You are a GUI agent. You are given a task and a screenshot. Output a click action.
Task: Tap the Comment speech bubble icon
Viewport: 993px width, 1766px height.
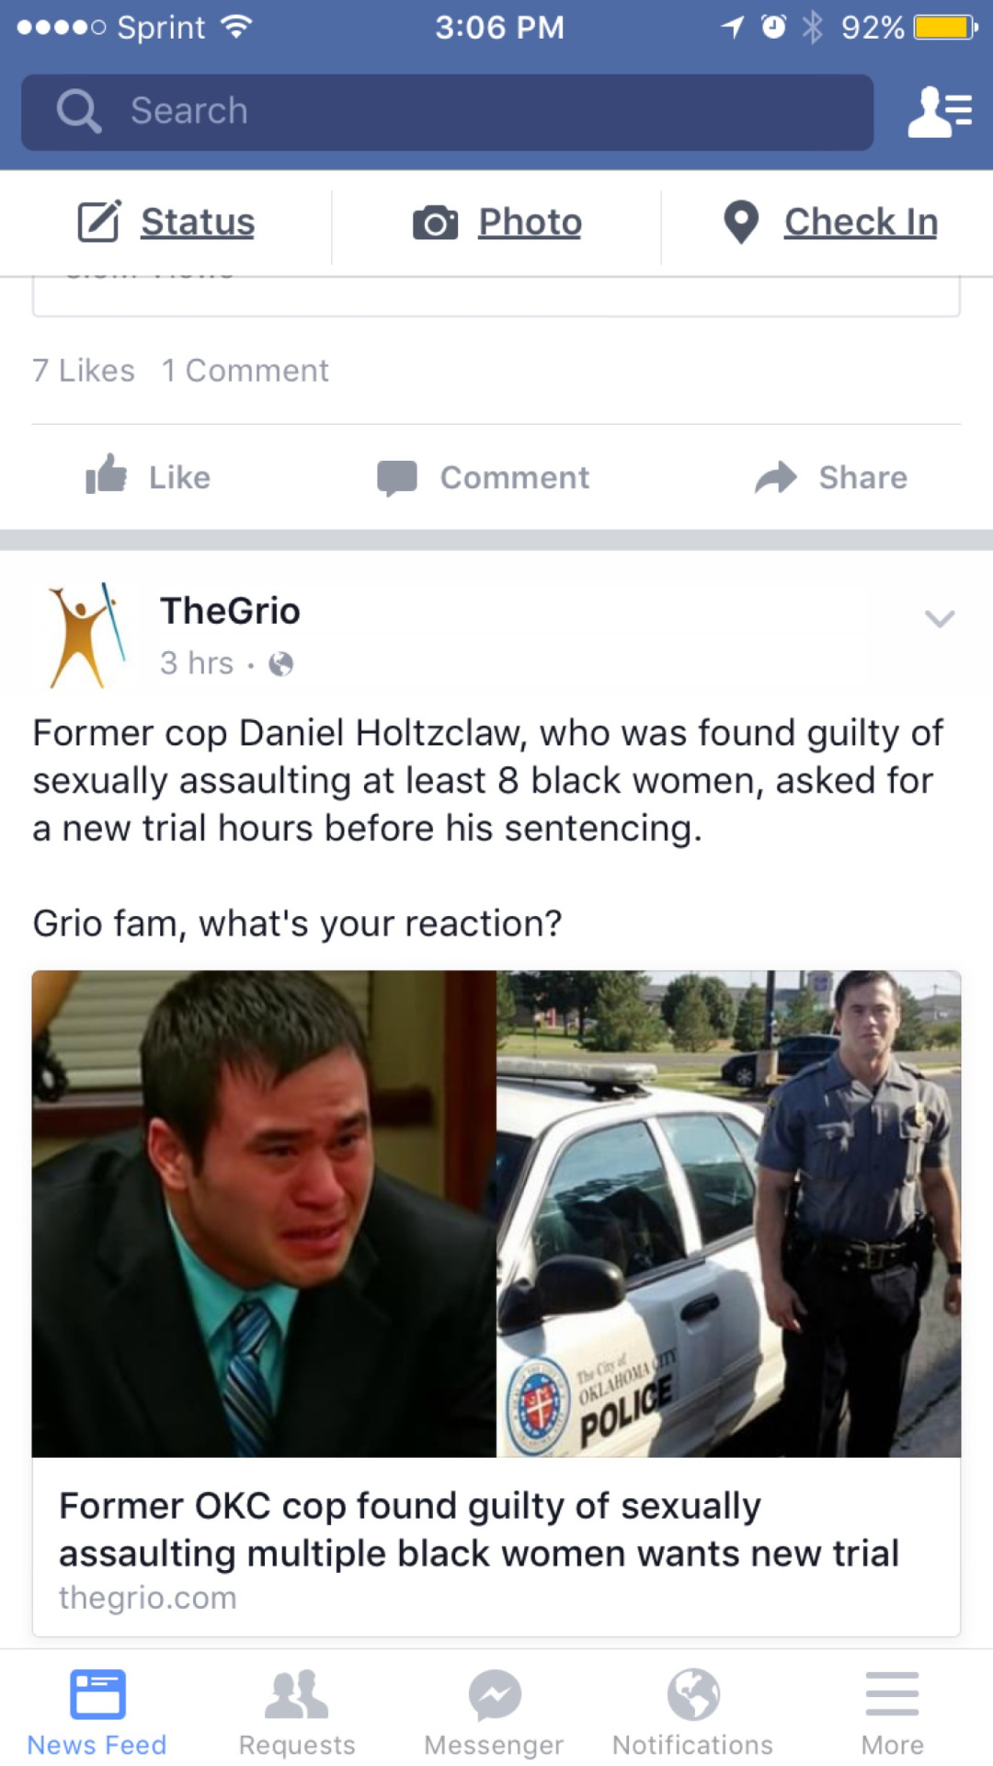tap(397, 478)
